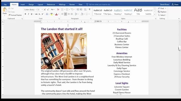181x101 pixels.
Task: Apply the Normal style
Action: point(98,12)
